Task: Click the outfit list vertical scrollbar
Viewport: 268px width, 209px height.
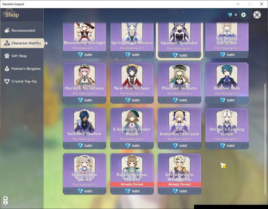Action: coord(265,138)
